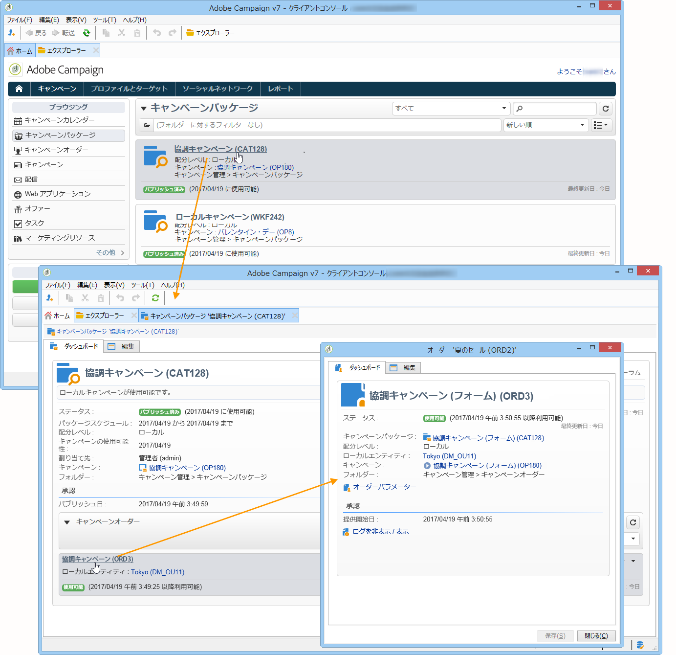Close the キャンペーンパッケージ '協調キャンペーン (CAT128)' tab
Image resolution: width=676 pixels, height=655 pixels.
[295, 316]
